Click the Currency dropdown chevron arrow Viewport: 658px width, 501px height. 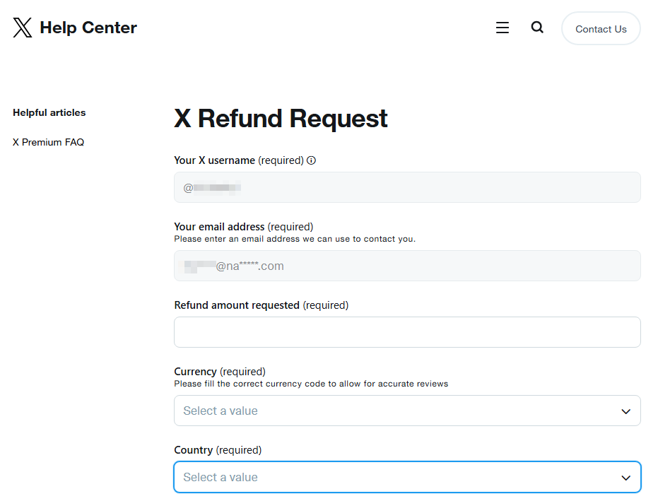(625, 411)
